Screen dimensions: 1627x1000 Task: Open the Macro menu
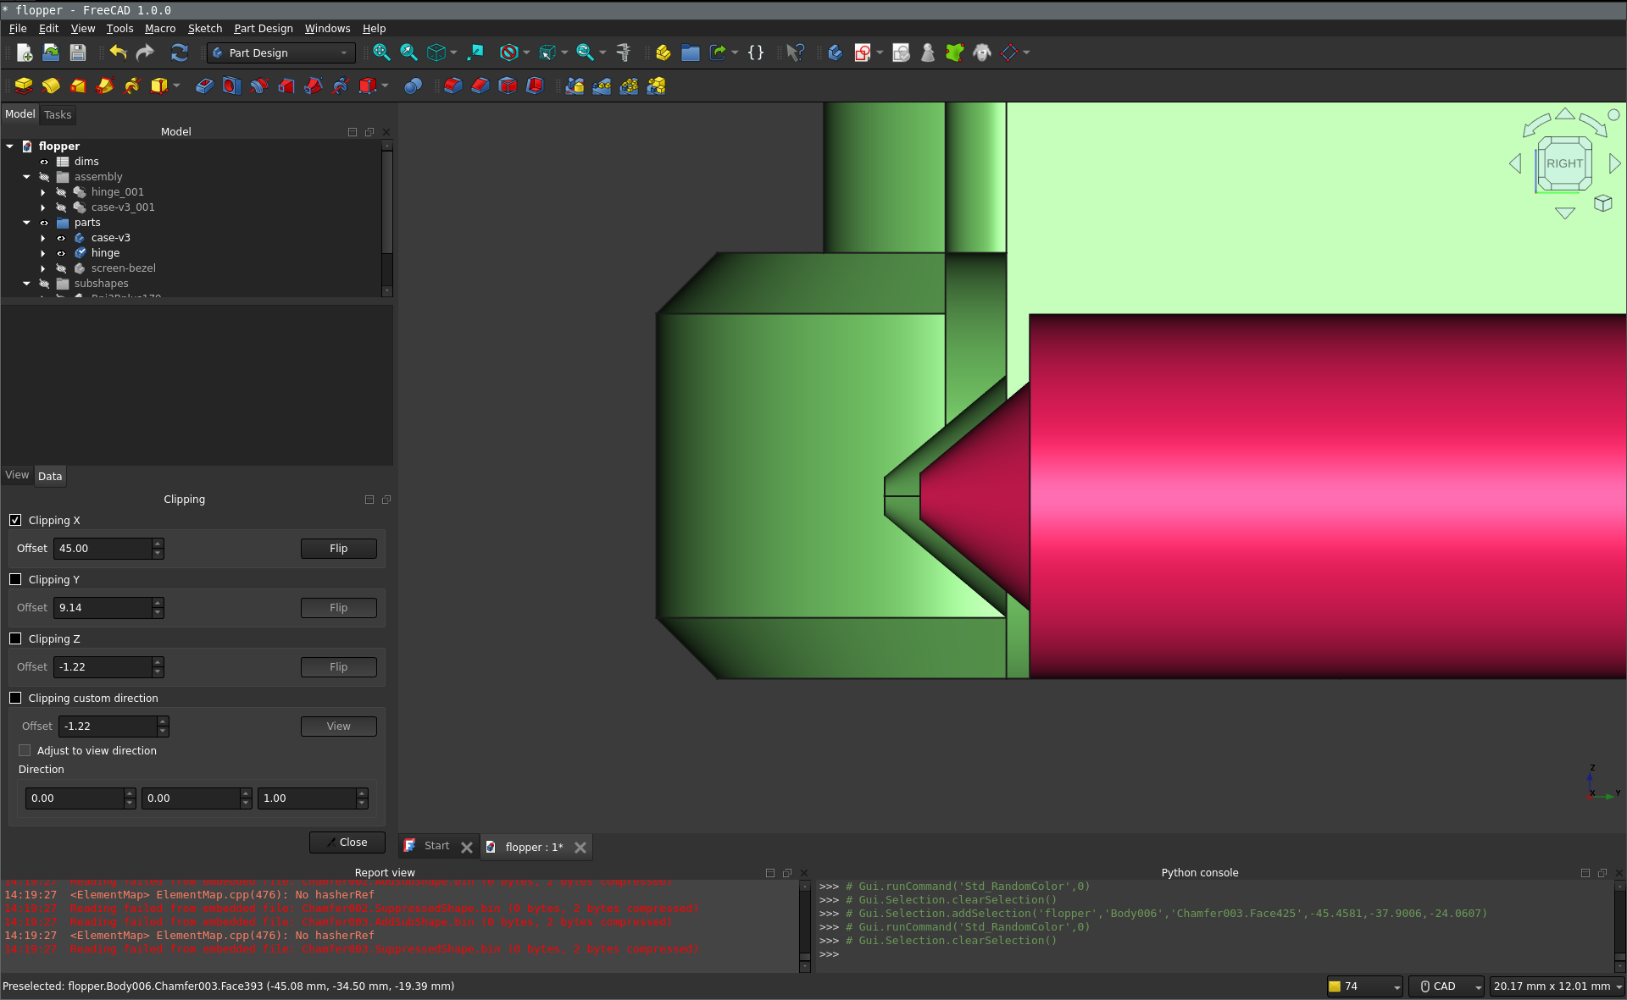[160, 28]
